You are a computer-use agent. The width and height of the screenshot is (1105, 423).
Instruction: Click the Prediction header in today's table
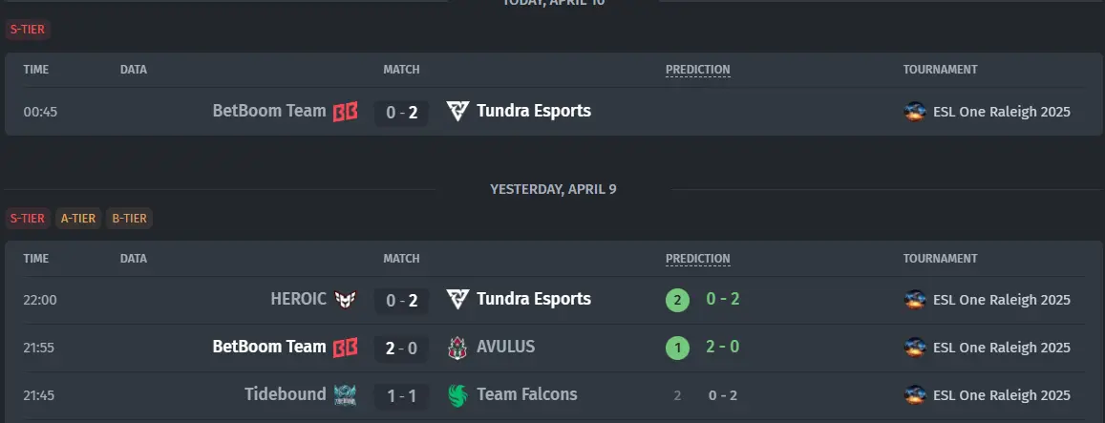pos(698,70)
